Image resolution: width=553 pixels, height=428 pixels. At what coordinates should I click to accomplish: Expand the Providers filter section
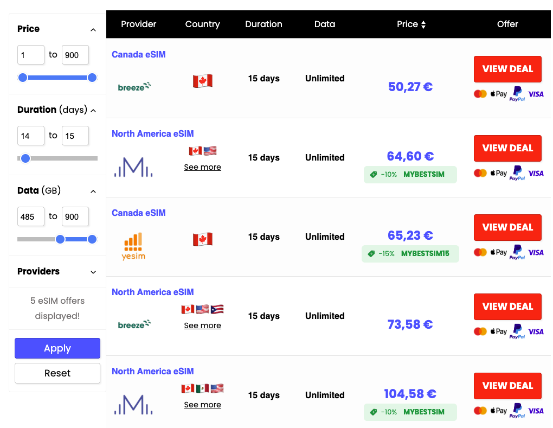click(x=93, y=272)
